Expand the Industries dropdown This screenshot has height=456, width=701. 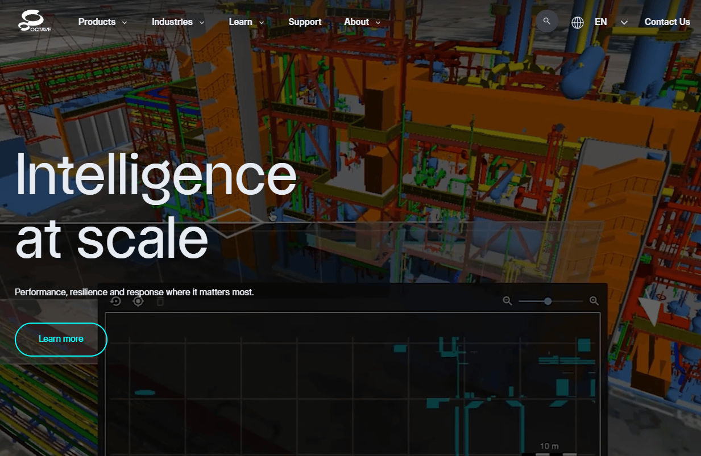click(179, 22)
